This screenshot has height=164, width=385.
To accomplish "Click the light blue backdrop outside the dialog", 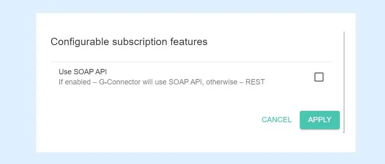I will pyautogui.click(x=17, y=81).
